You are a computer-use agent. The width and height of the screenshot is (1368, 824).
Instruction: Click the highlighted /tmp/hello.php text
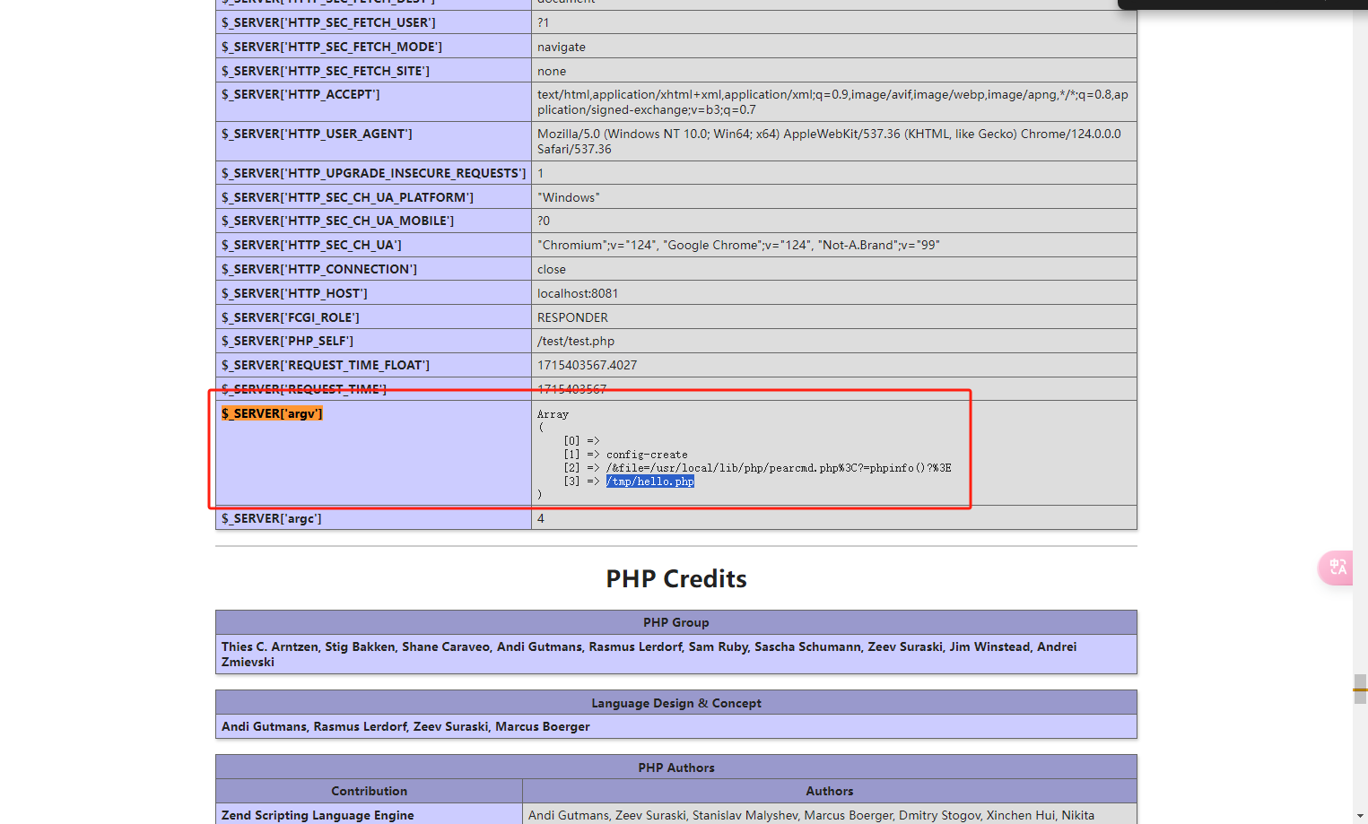click(x=650, y=481)
